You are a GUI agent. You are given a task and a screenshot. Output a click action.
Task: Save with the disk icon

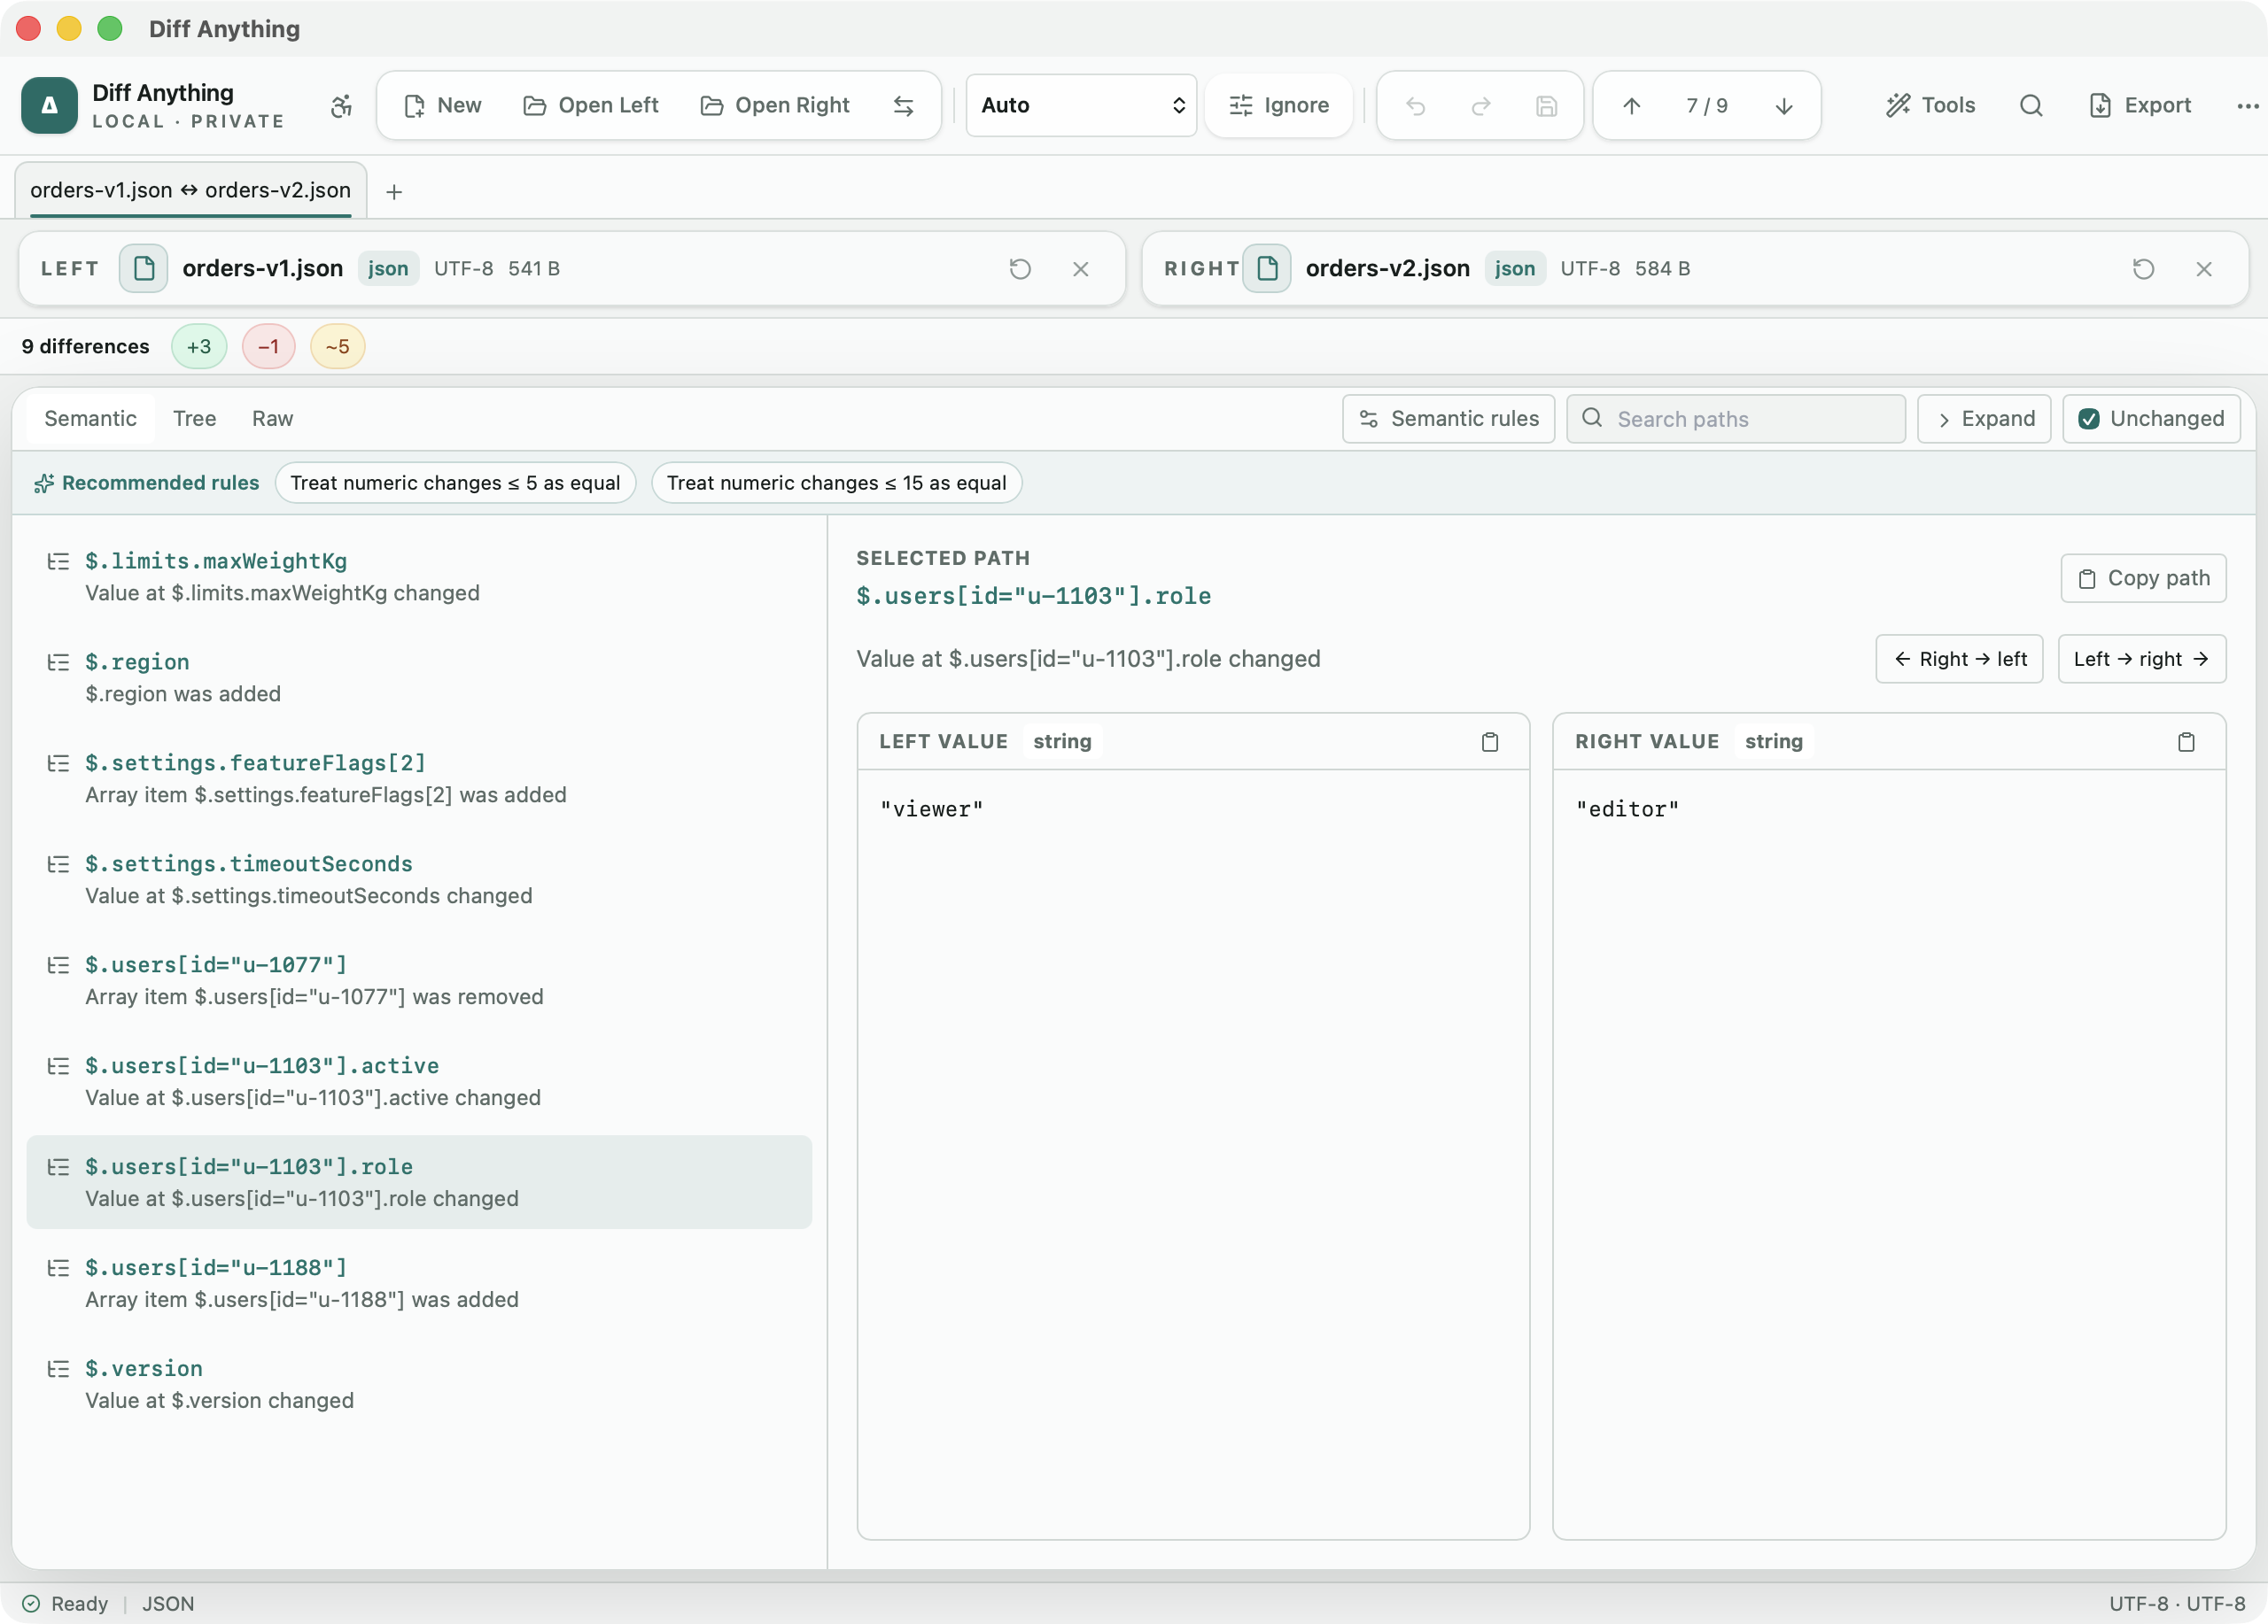(1546, 106)
